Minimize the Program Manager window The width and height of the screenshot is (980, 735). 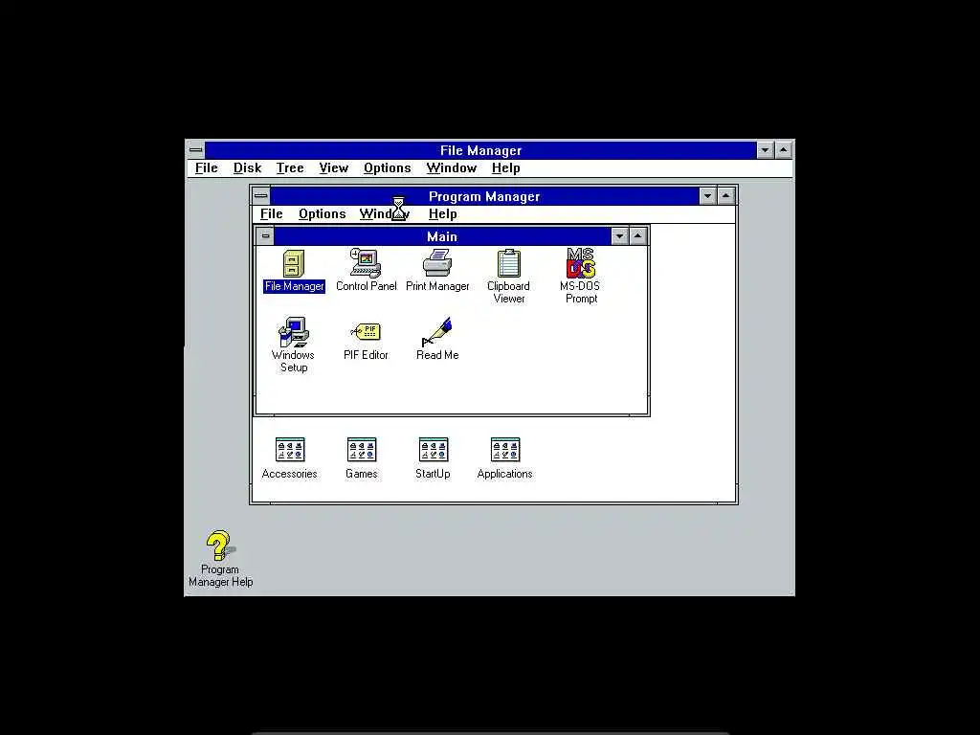click(x=707, y=196)
